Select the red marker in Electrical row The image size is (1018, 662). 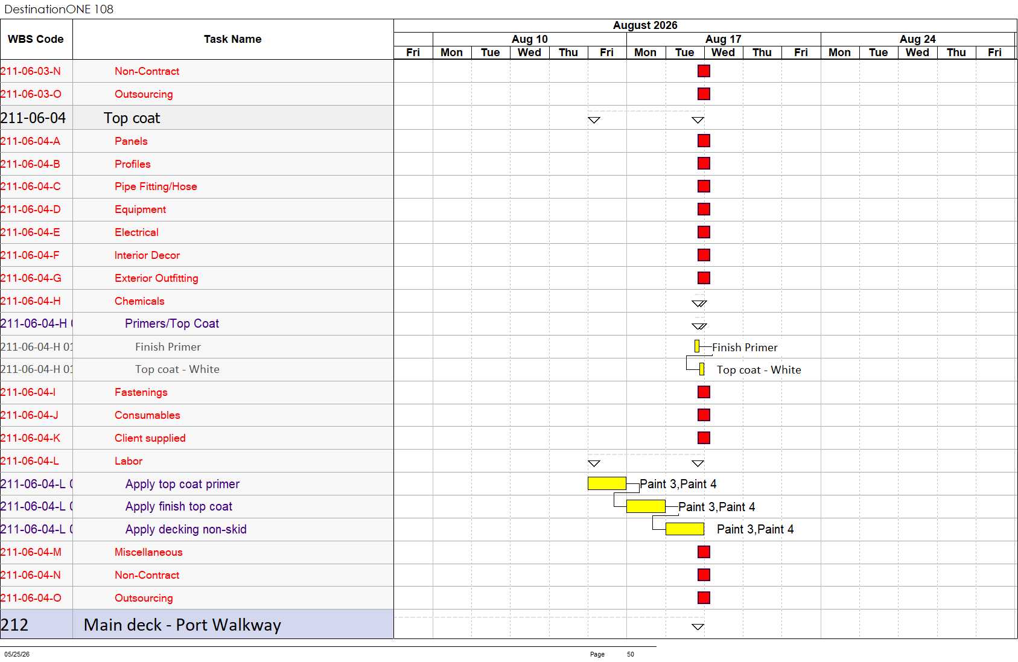coord(704,232)
